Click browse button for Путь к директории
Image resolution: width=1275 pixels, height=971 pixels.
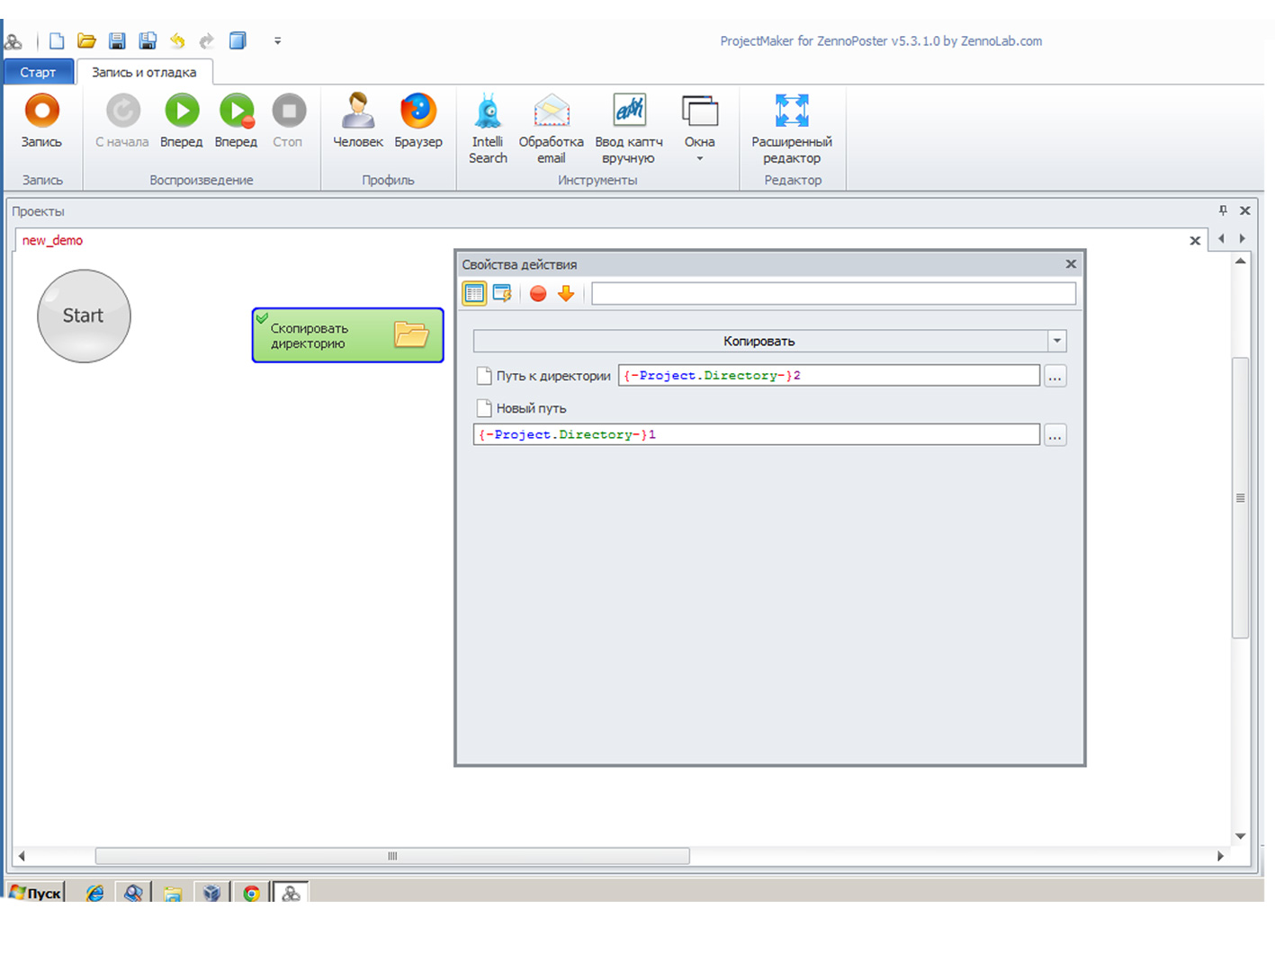point(1055,376)
